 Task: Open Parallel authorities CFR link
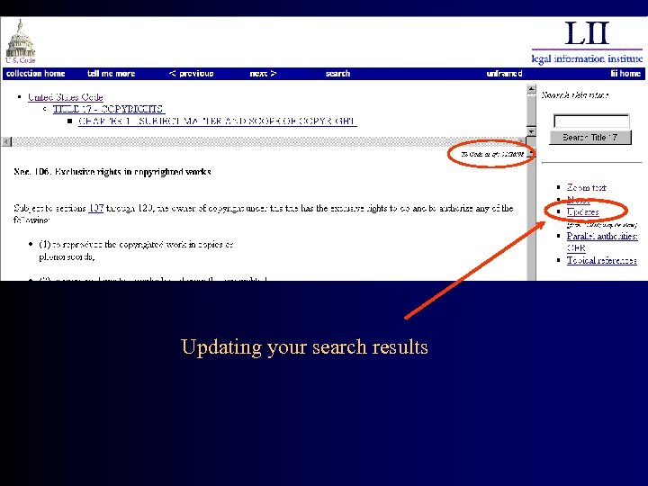602,242
